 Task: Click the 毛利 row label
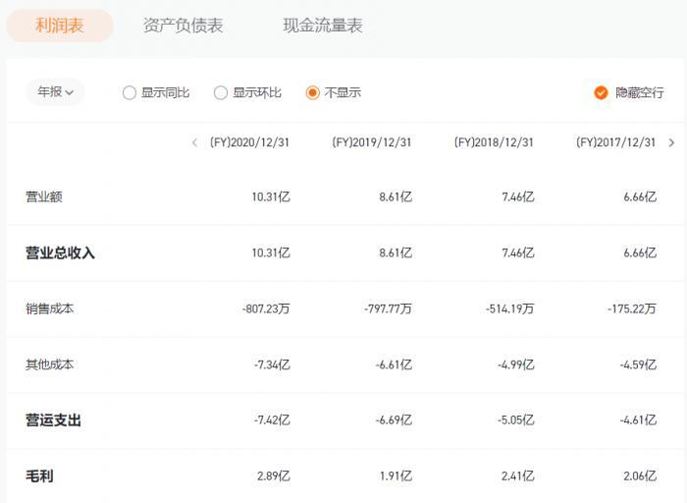39,476
